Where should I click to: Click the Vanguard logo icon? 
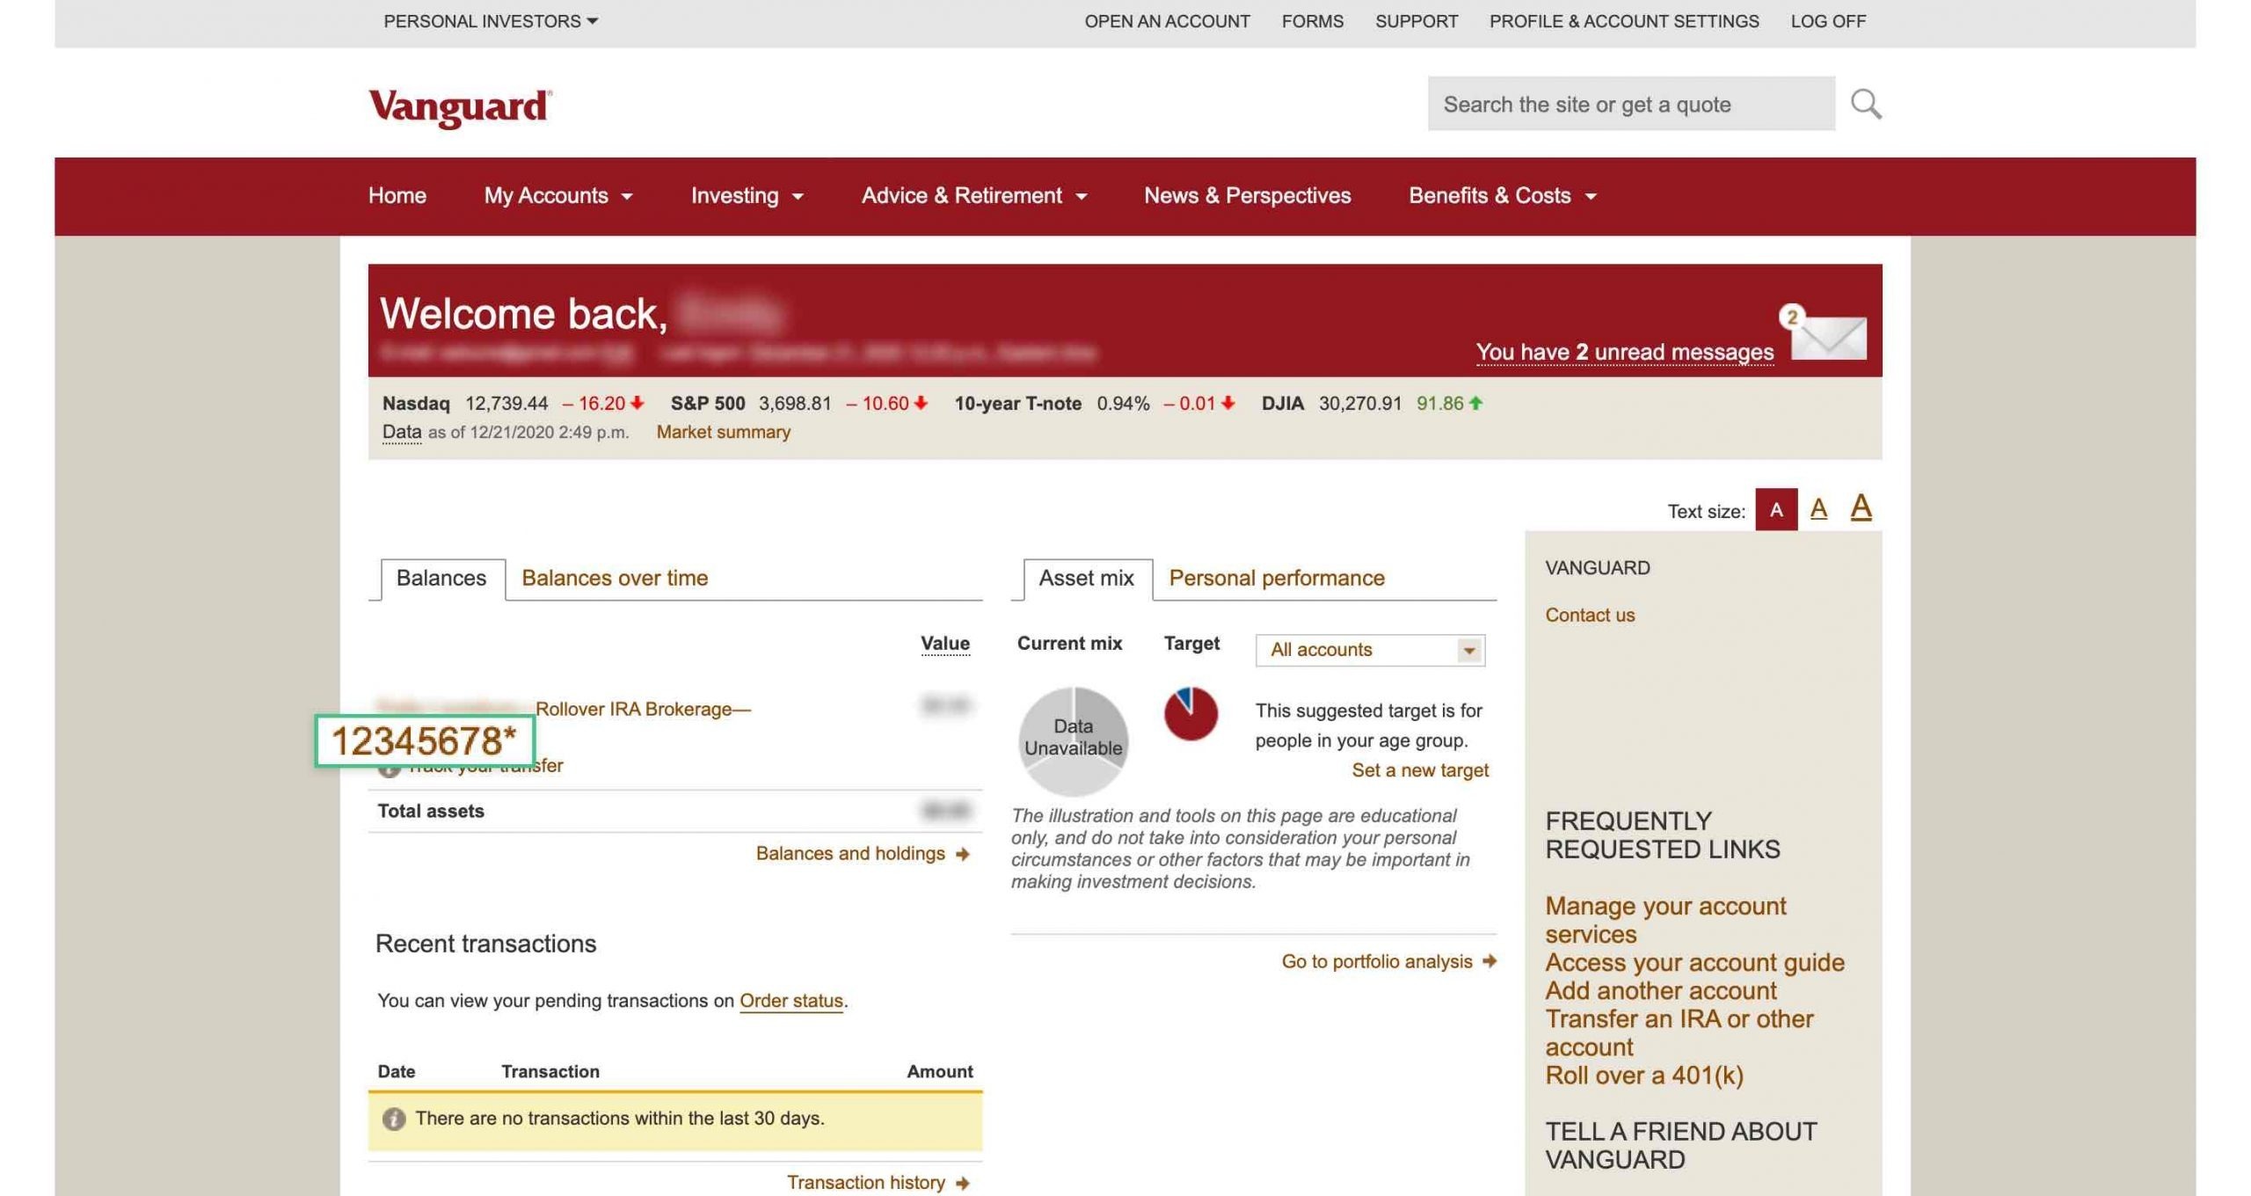pos(460,103)
